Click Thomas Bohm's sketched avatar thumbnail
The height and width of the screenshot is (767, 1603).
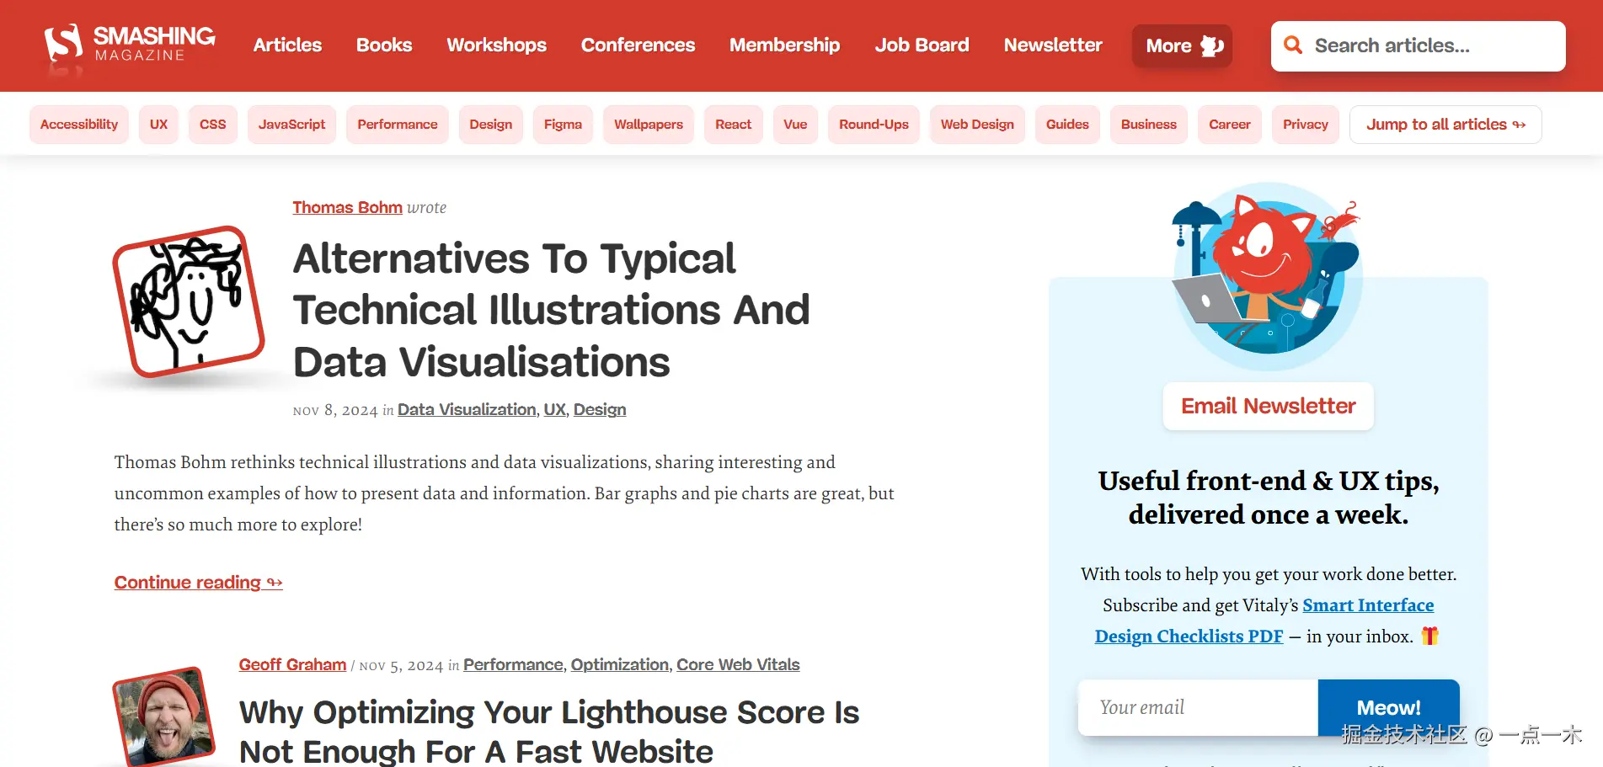point(190,301)
